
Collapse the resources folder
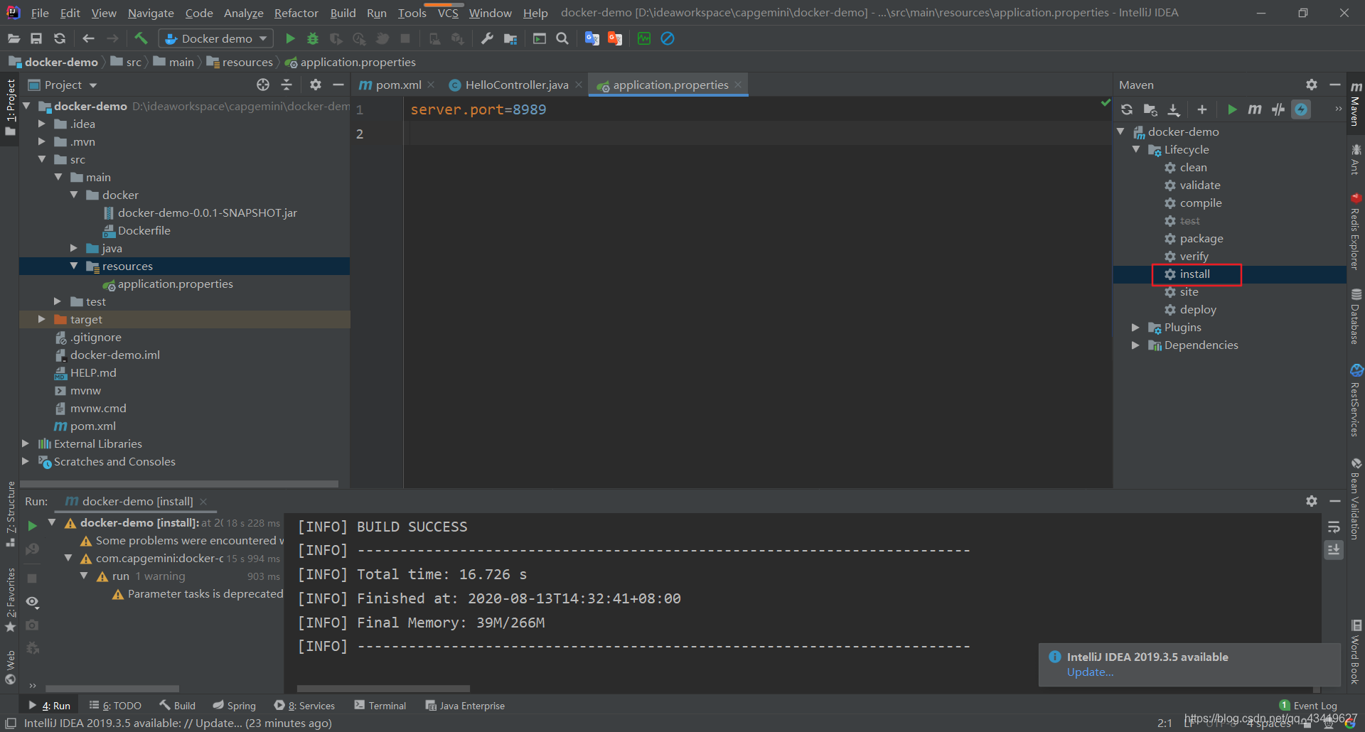(74, 266)
